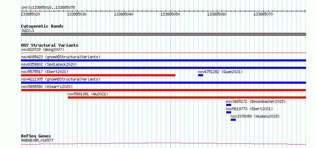Click ruler position 133885030
Image resolution: width=316 pixels, height=148 pixels.
point(77,14)
